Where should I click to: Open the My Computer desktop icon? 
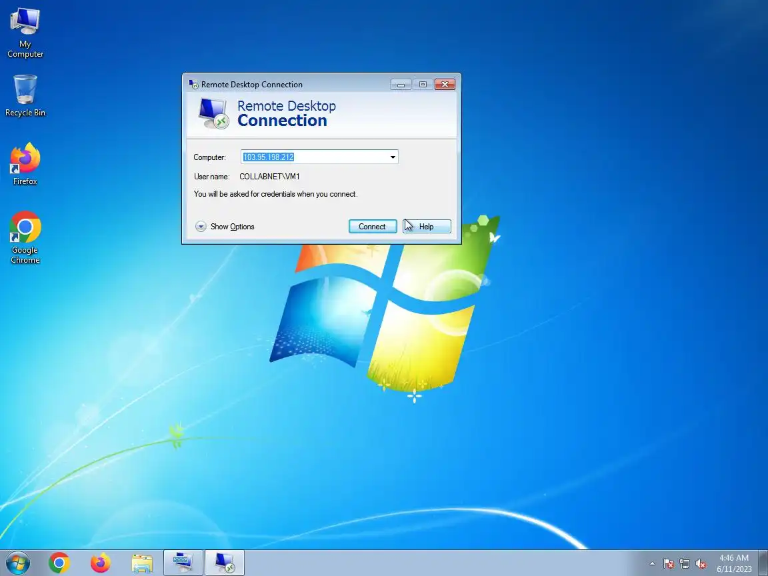coord(25,32)
